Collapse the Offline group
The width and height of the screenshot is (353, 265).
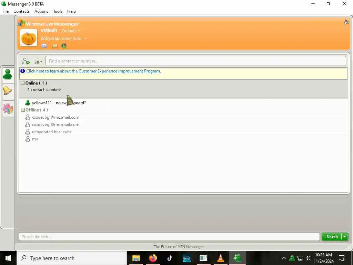tap(23, 110)
